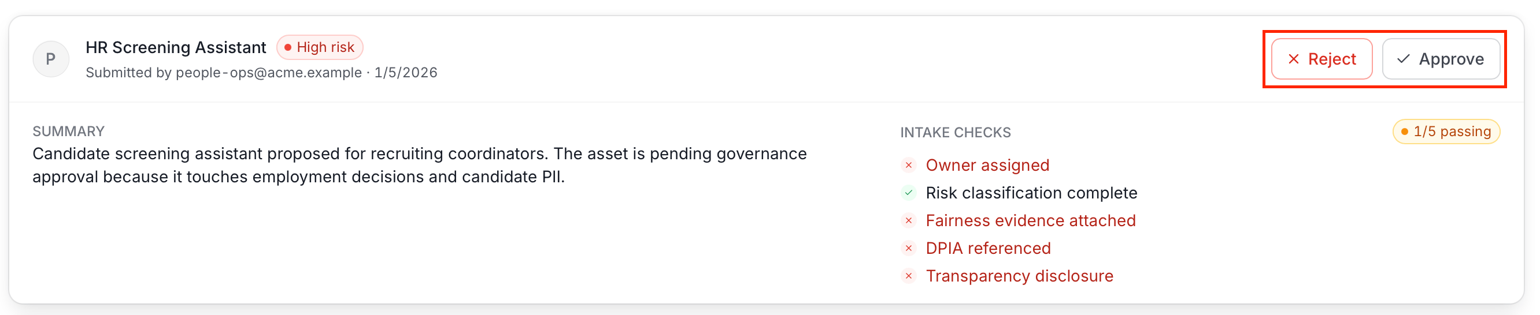Click the 1/5 passing status badge
1540x315 pixels.
click(1446, 132)
